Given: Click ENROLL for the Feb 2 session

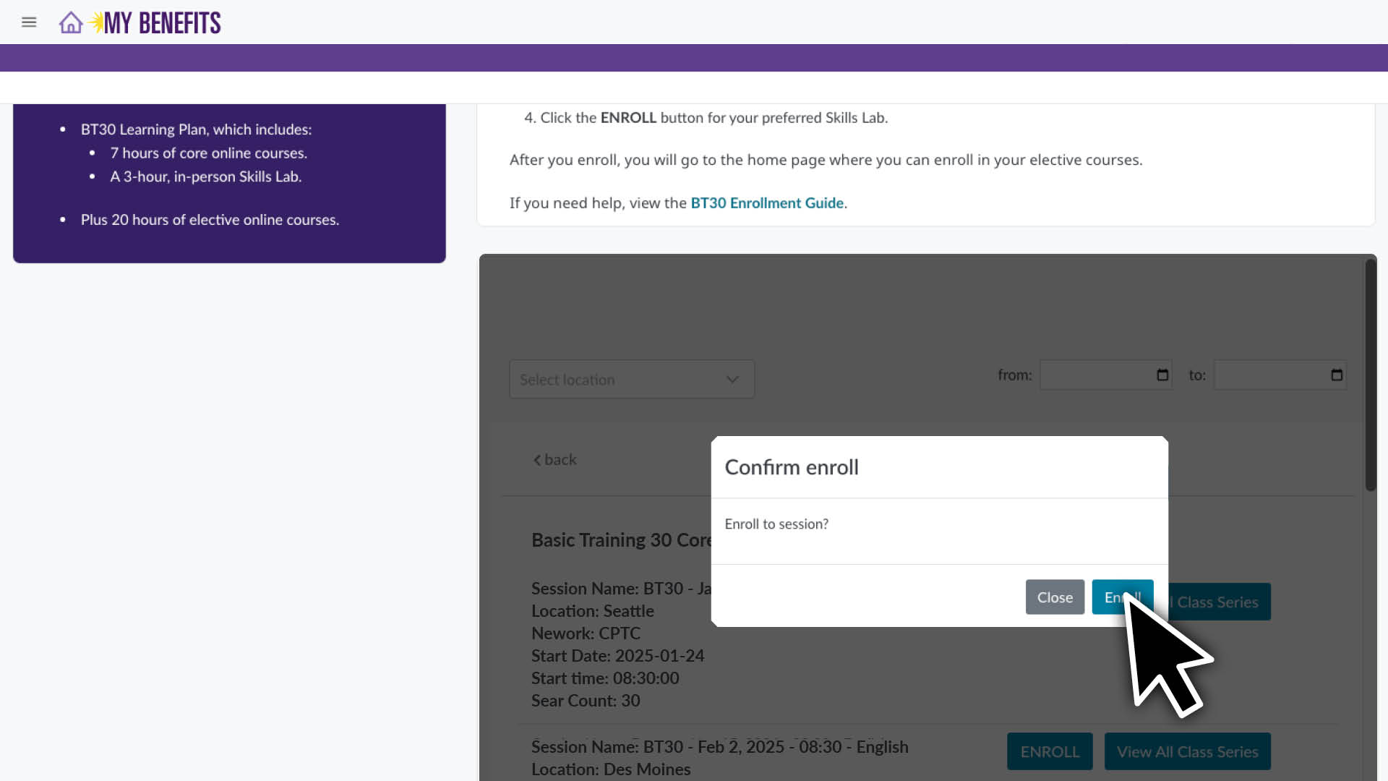Looking at the screenshot, I should 1050,751.
